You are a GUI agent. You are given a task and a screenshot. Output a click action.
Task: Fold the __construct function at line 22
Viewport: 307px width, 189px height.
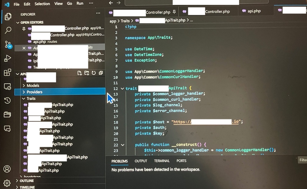(122, 145)
